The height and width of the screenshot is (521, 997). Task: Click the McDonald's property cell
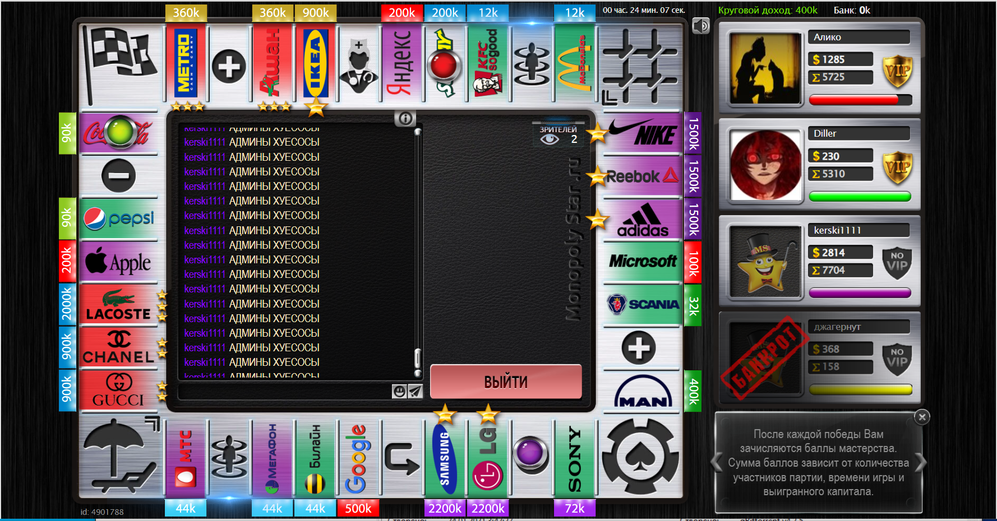pyautogui.click(x=575, y=63)
